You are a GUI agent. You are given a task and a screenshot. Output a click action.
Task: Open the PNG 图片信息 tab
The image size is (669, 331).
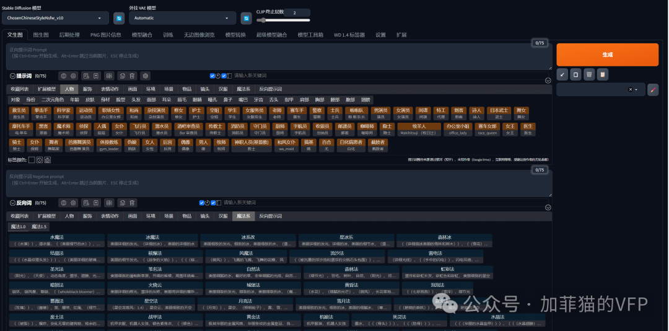pyautogui.click(x=106, y=35)
